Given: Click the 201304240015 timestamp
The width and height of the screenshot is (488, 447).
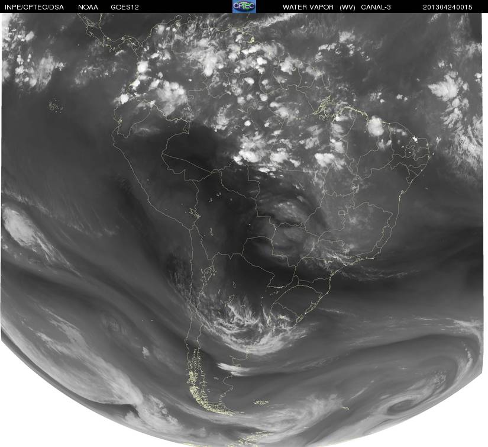Looking at the screenshot, I should pyautogui.click(x=448, y=7).
